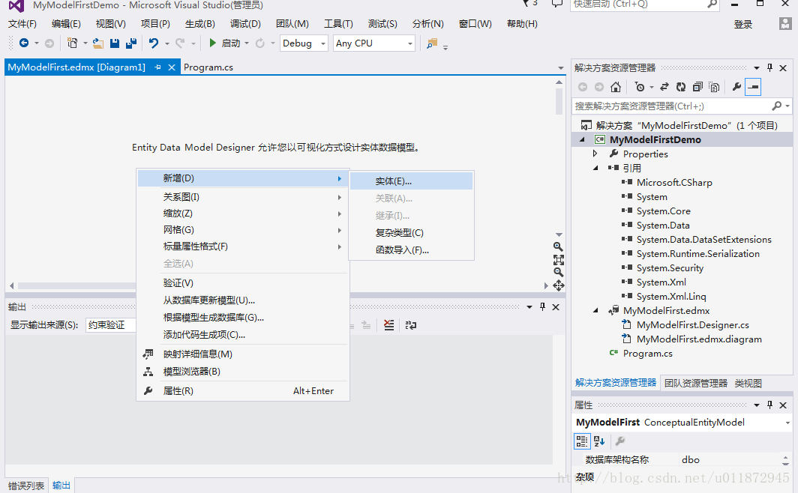This screenshot has width=798, height=493.
Task: Click the Open File folder icon
Action: pyautogui.click(x=98, y=43)
